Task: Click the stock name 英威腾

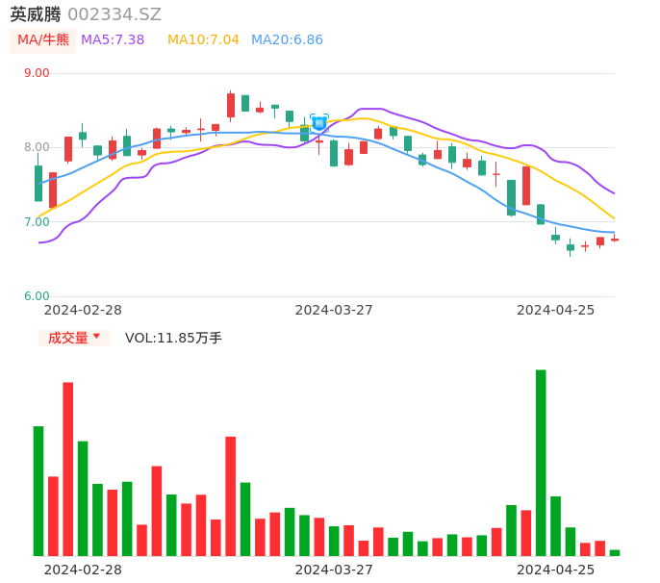Action: click(x=36, y=14)
